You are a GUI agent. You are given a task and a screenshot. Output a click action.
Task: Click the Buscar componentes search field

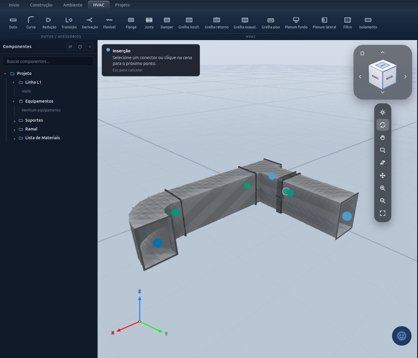(x=48, y=61)
